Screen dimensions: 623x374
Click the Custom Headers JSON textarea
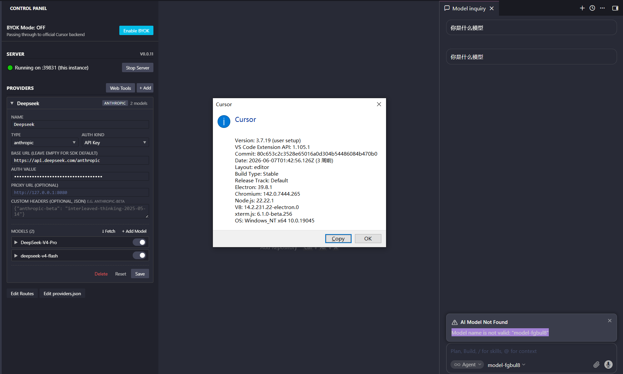(80, 211)
